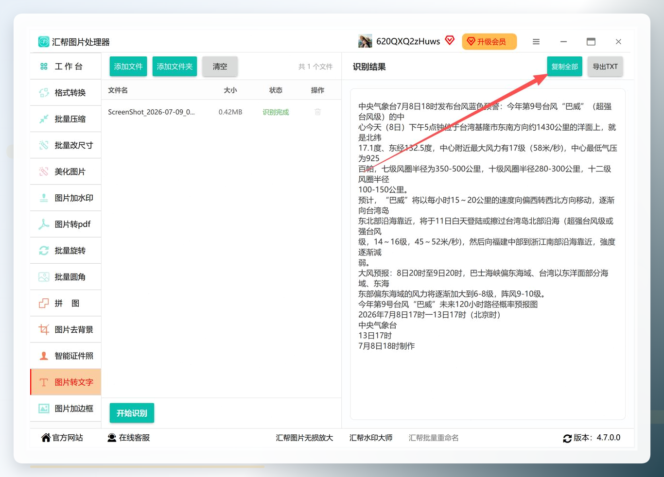
Task: Click the 格式转换 icon in sidebar
Action: 44,93
